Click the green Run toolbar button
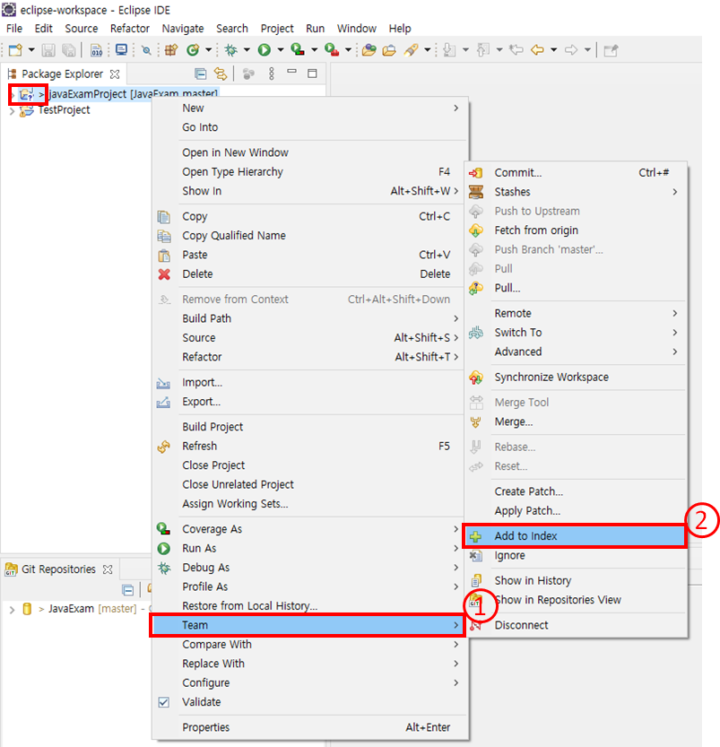The image size is (720, 747). (265, 50)
